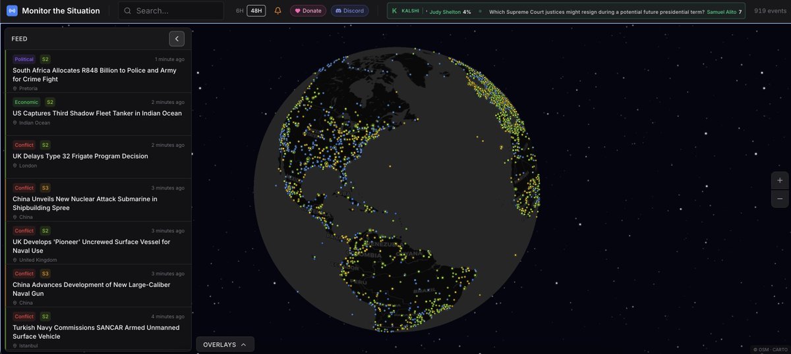
Task: Click the Economic tag on tanker item
Action: [26, 102]
